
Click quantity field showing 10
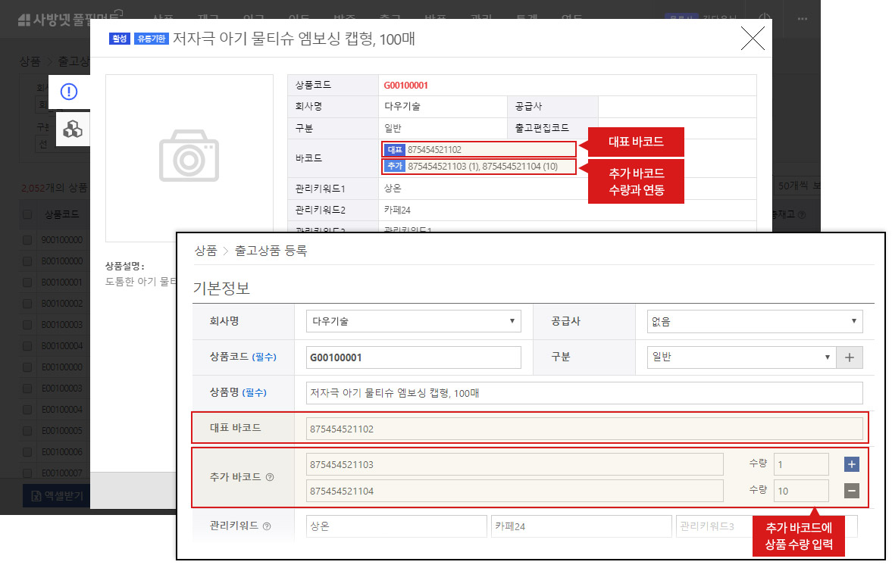pyautogui.click(x=800, y=491)
